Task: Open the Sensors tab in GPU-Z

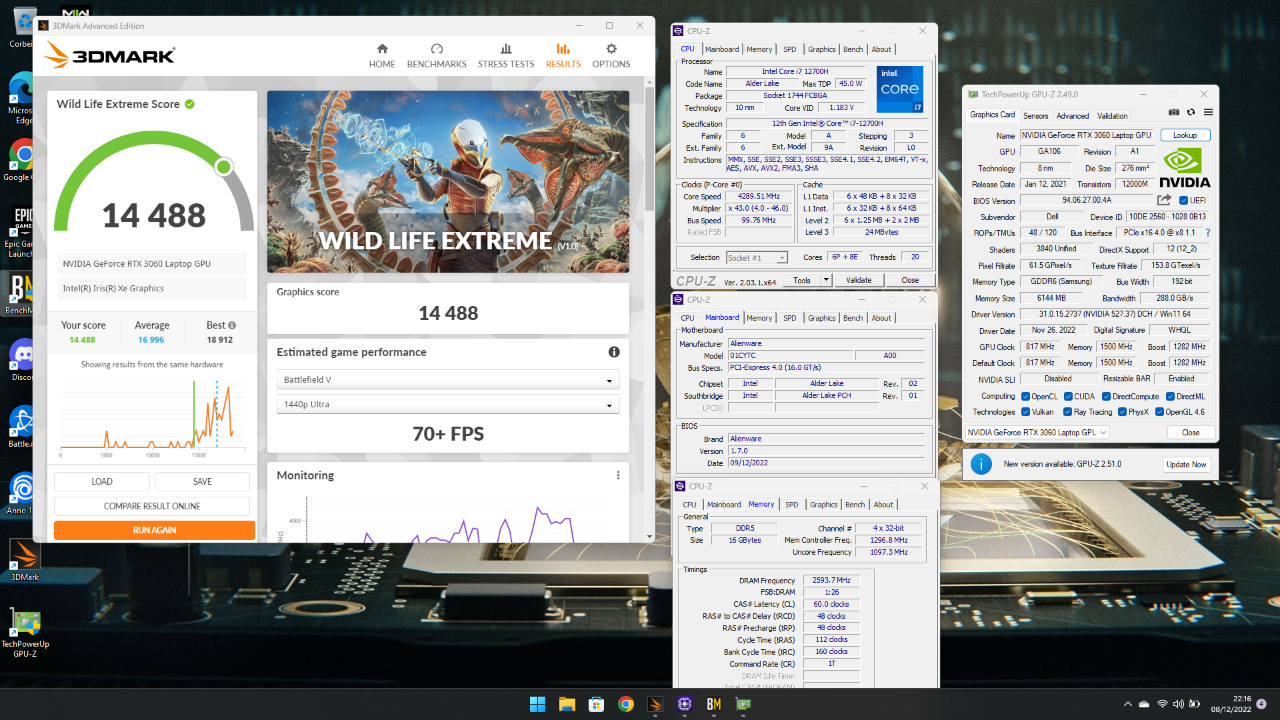Action: 1035,115
